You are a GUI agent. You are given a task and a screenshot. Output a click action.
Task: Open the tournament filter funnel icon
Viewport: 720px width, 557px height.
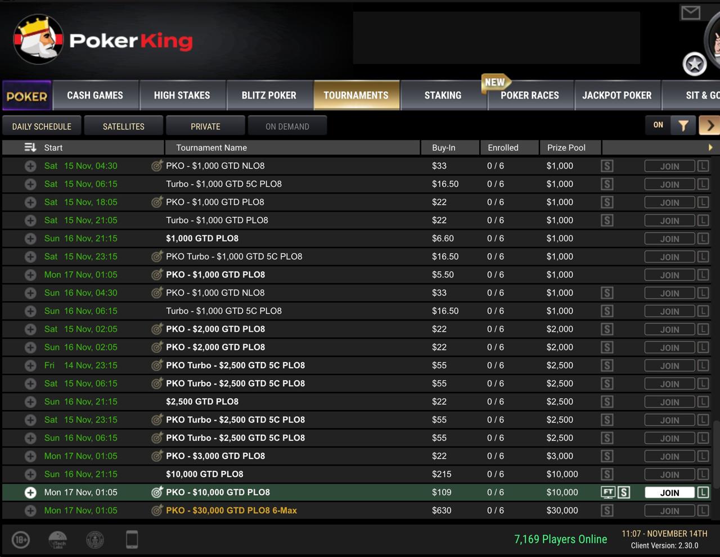[683, 126]
